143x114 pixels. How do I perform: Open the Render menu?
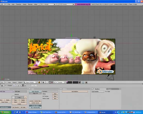coord(30,4)
